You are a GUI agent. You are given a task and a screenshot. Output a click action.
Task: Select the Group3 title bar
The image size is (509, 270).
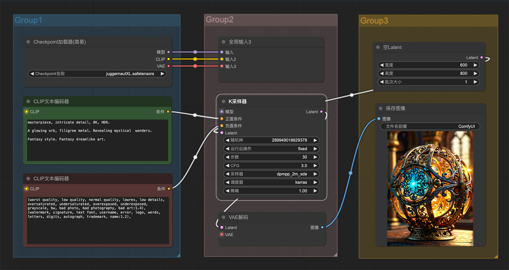428,21
